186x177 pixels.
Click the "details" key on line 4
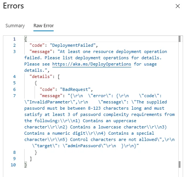click(41, 77)
